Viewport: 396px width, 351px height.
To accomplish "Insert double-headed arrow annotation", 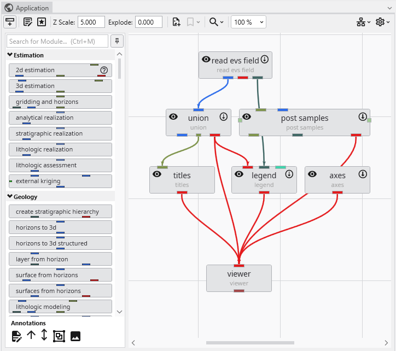I will point(44,336).
